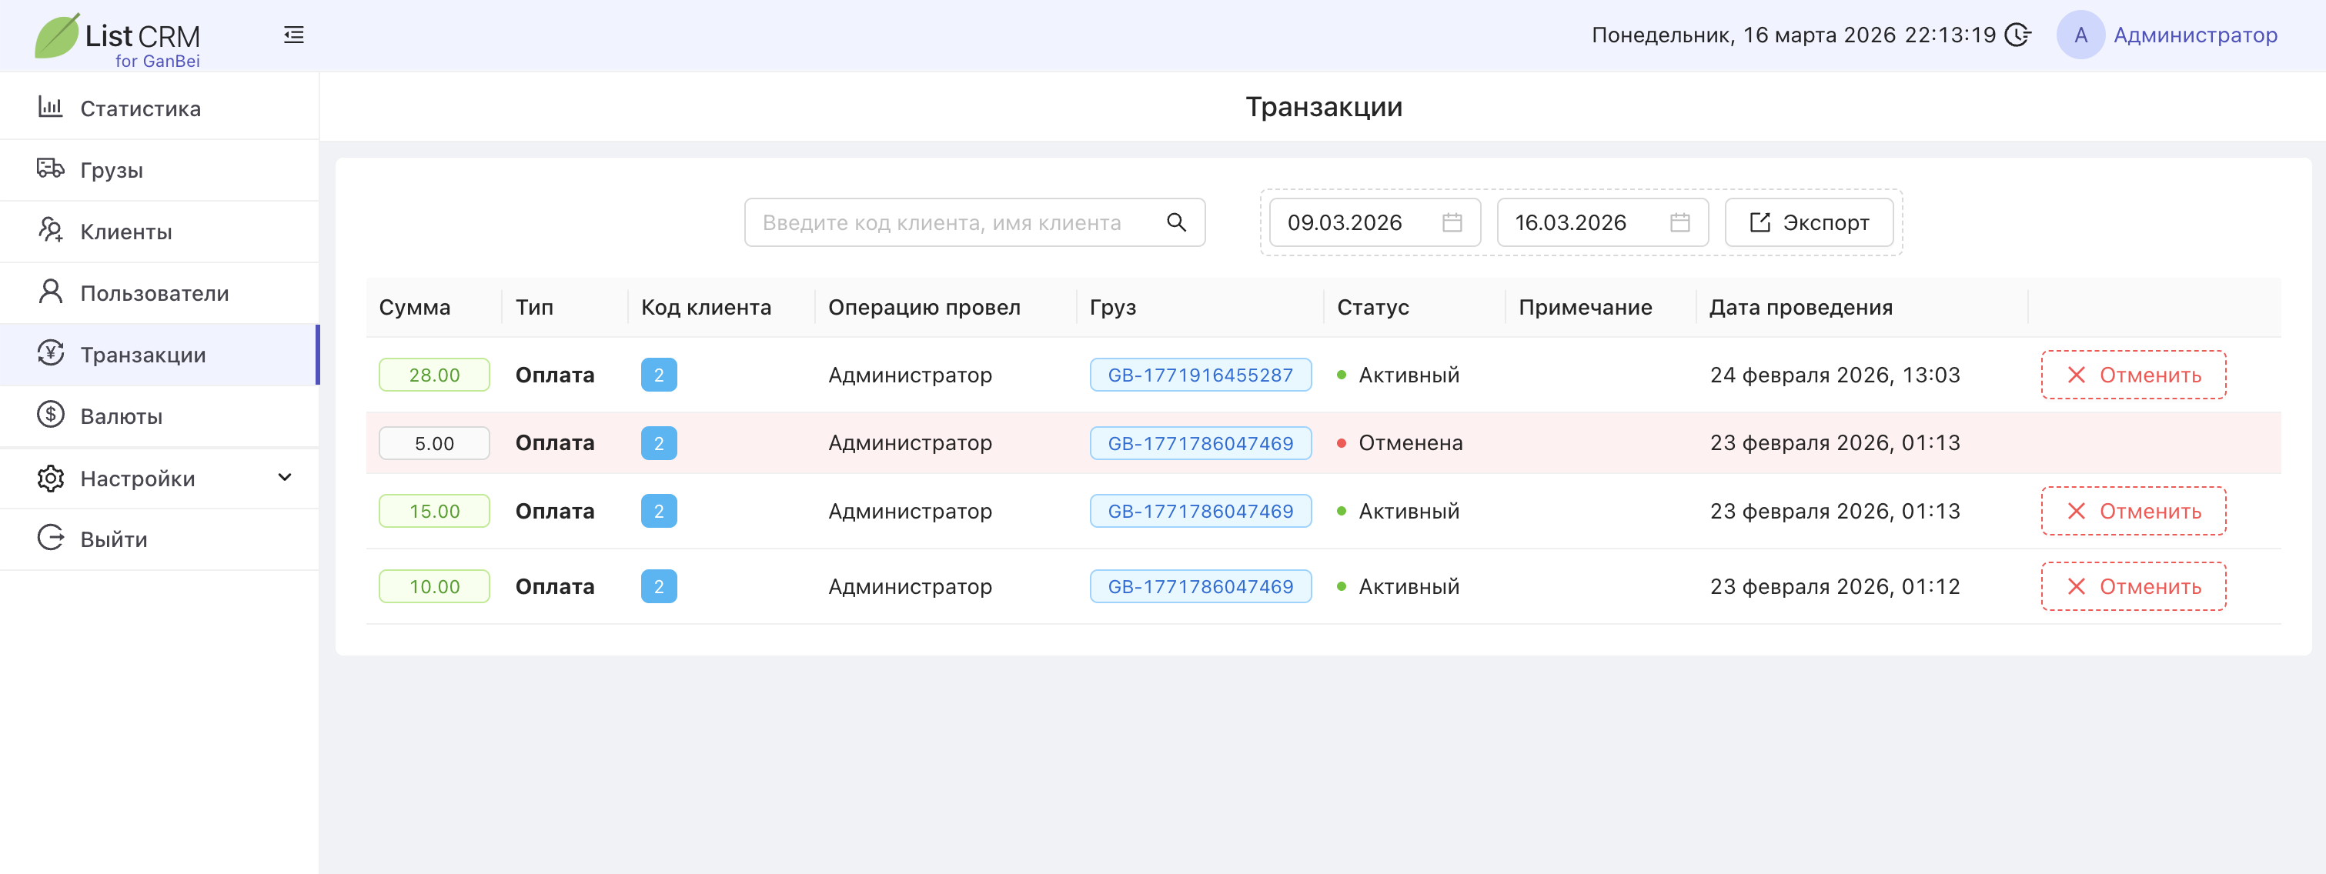
Task: Click the Administrator avatar circle
Action: (x=2080, y=35)
